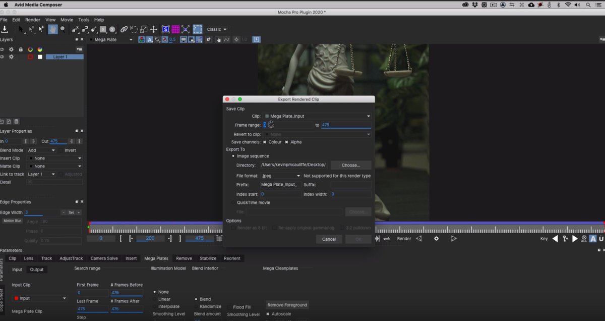The height and width of the screenshot is (321, 605).
Task: Click the Layer 1 red color swatch
Action: (30, 57)
